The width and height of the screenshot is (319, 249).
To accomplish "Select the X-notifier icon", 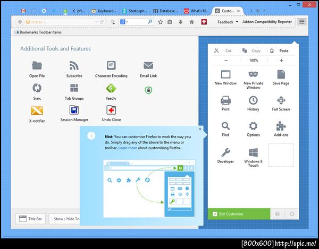I will tap(37, 110).
